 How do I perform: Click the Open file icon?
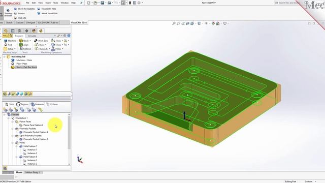coord(95,3)
